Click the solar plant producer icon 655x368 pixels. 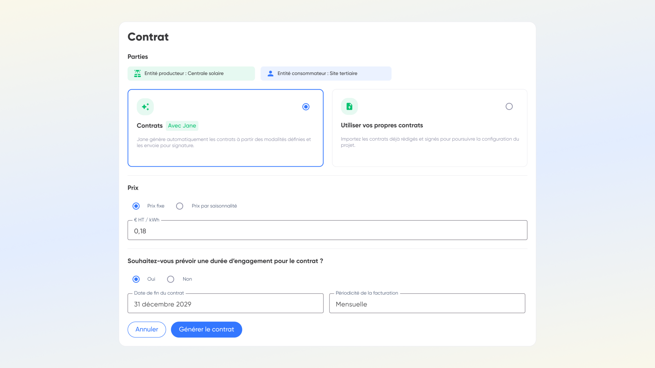point(137,73)
